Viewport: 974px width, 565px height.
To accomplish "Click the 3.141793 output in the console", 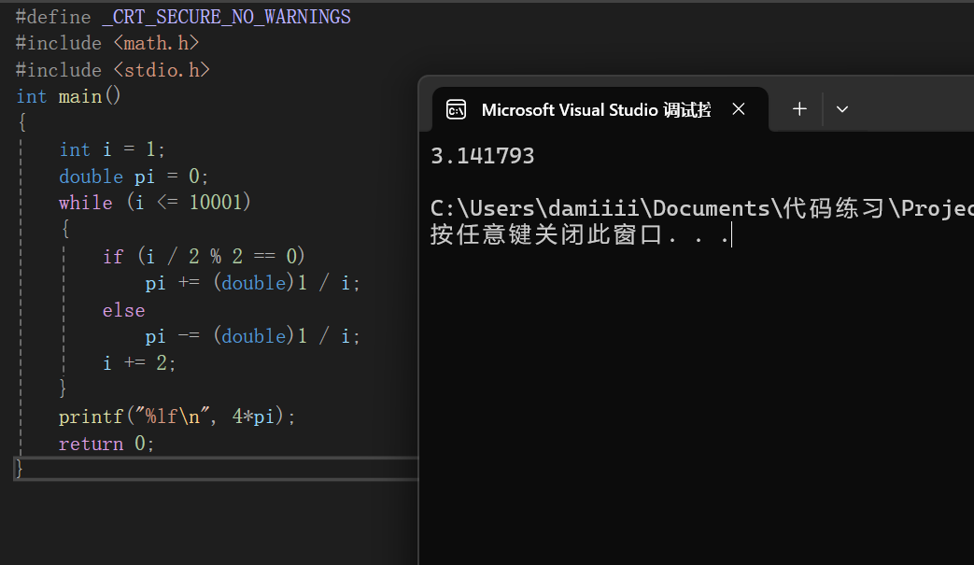I will pyautogui.click(x=483, y=156).
